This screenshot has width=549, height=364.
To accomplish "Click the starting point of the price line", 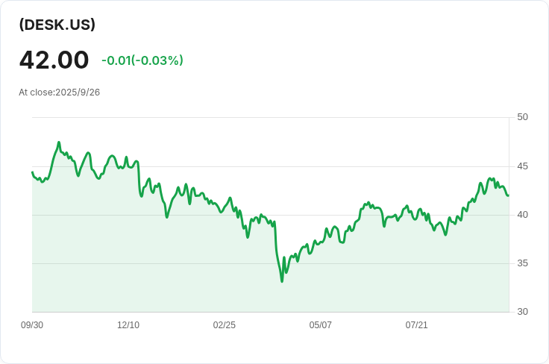I will [32, 172].
